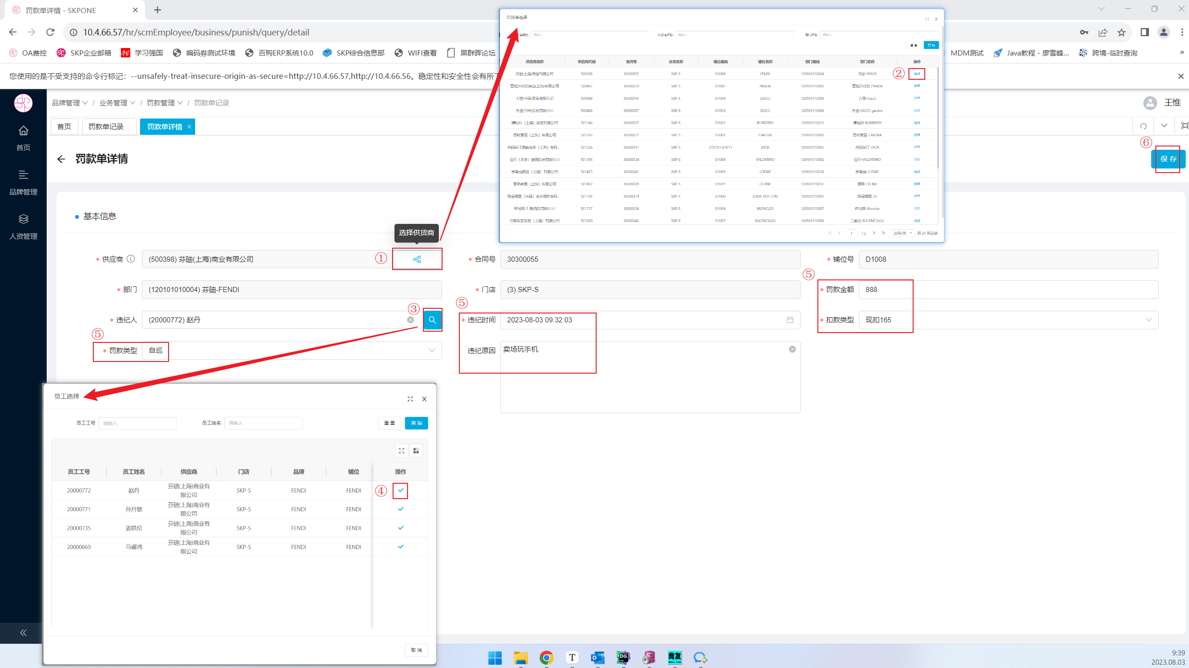Expand the 扣款类型 dropdown showing 现扣165
Viewport: 1189px width, 668px height.
(x=1149, y=320)
